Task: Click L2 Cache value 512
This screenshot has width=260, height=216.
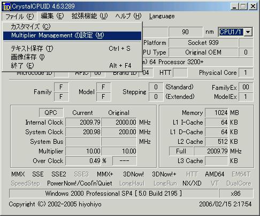Action: click(x=217, y=142)
